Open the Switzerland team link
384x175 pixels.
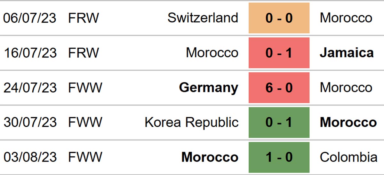click(x=203, y=18)
